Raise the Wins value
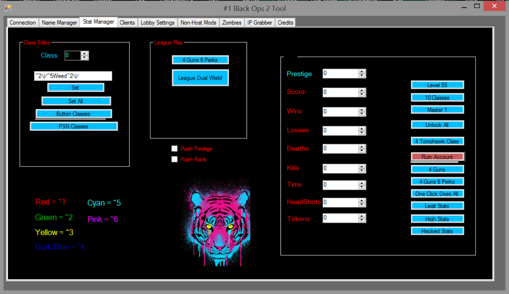The image size is (509, 294). pos(362,110)
